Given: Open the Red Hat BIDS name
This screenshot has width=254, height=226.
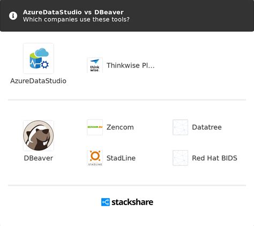Looking at the screenshot, I should tap(214, 158).
